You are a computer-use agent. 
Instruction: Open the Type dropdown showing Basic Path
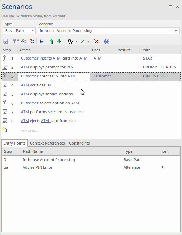click(19, 31)
